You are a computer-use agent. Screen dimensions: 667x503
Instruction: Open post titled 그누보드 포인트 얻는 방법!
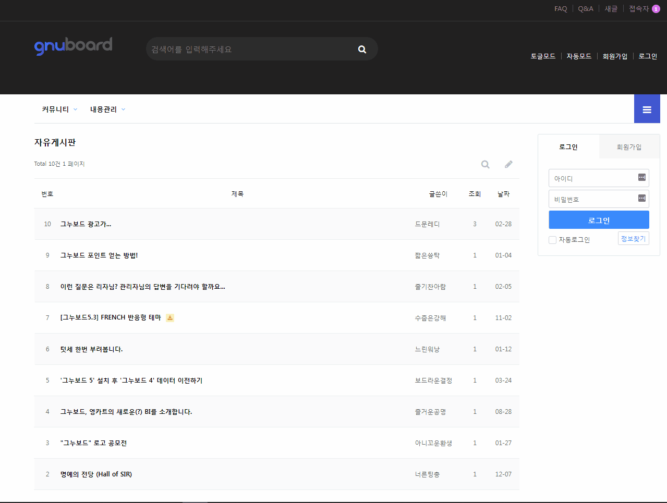pos(99,255)
